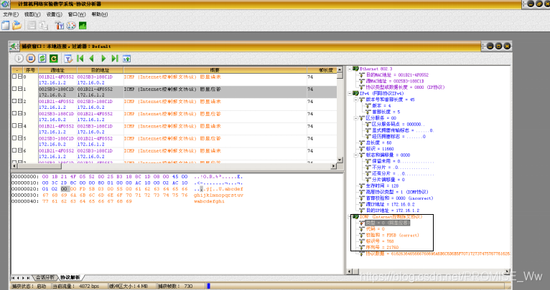The height and width of the screenshot is (290, 550).
Task: Click the 目的地址 column header
Action: 100,70
